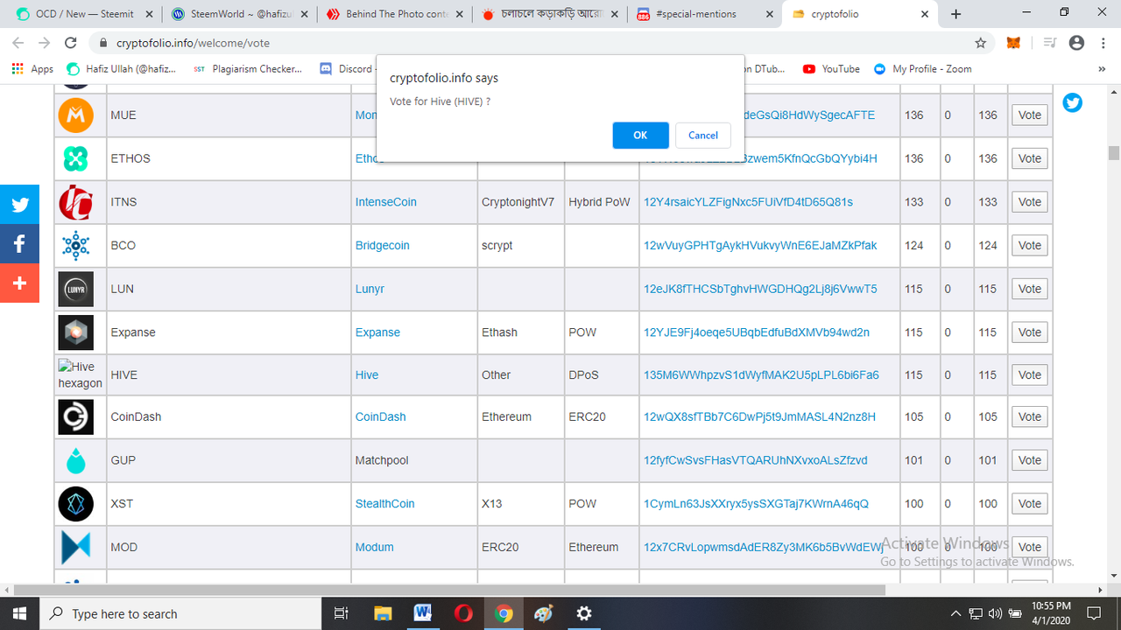Open the Windows notification center

(1094, 613)
